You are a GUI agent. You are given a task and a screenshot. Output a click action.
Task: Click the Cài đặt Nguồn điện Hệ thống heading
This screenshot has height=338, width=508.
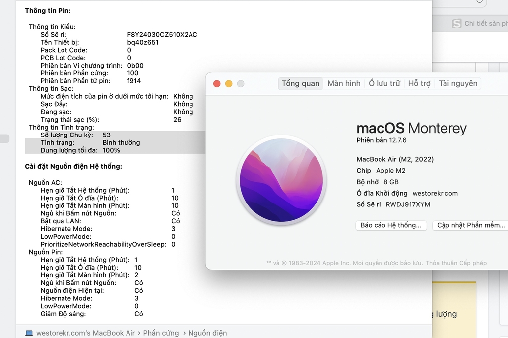coord(73,166)
